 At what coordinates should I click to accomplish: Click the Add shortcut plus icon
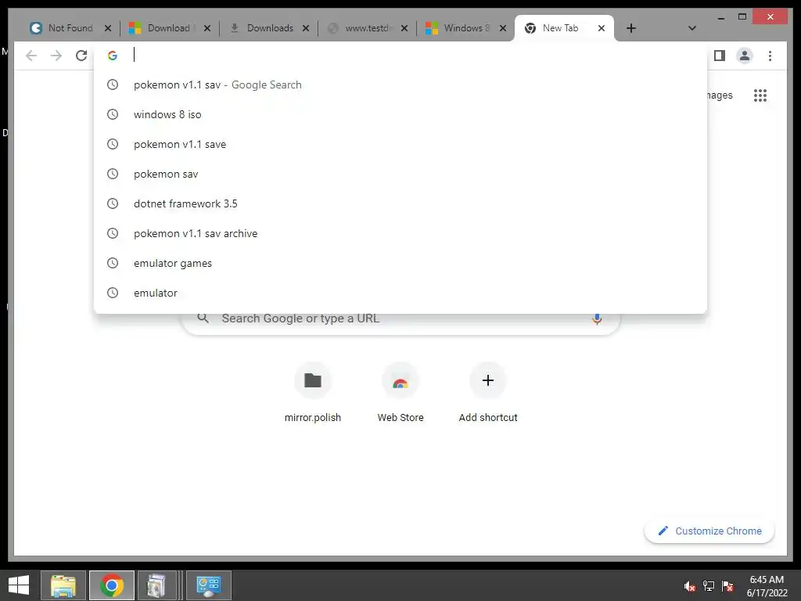click(x=488, y=380)
